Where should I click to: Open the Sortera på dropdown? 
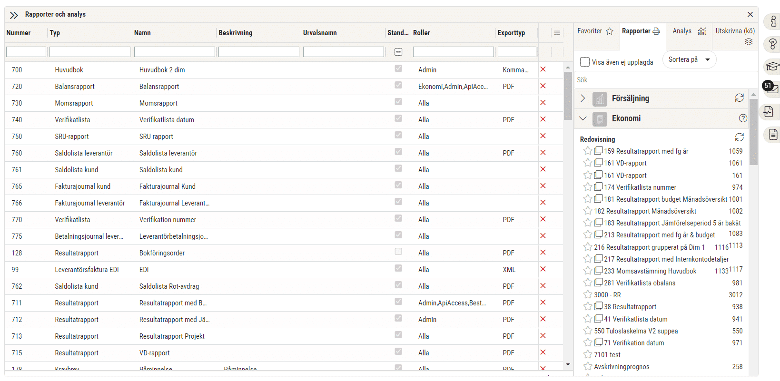(x=689, y=59)
